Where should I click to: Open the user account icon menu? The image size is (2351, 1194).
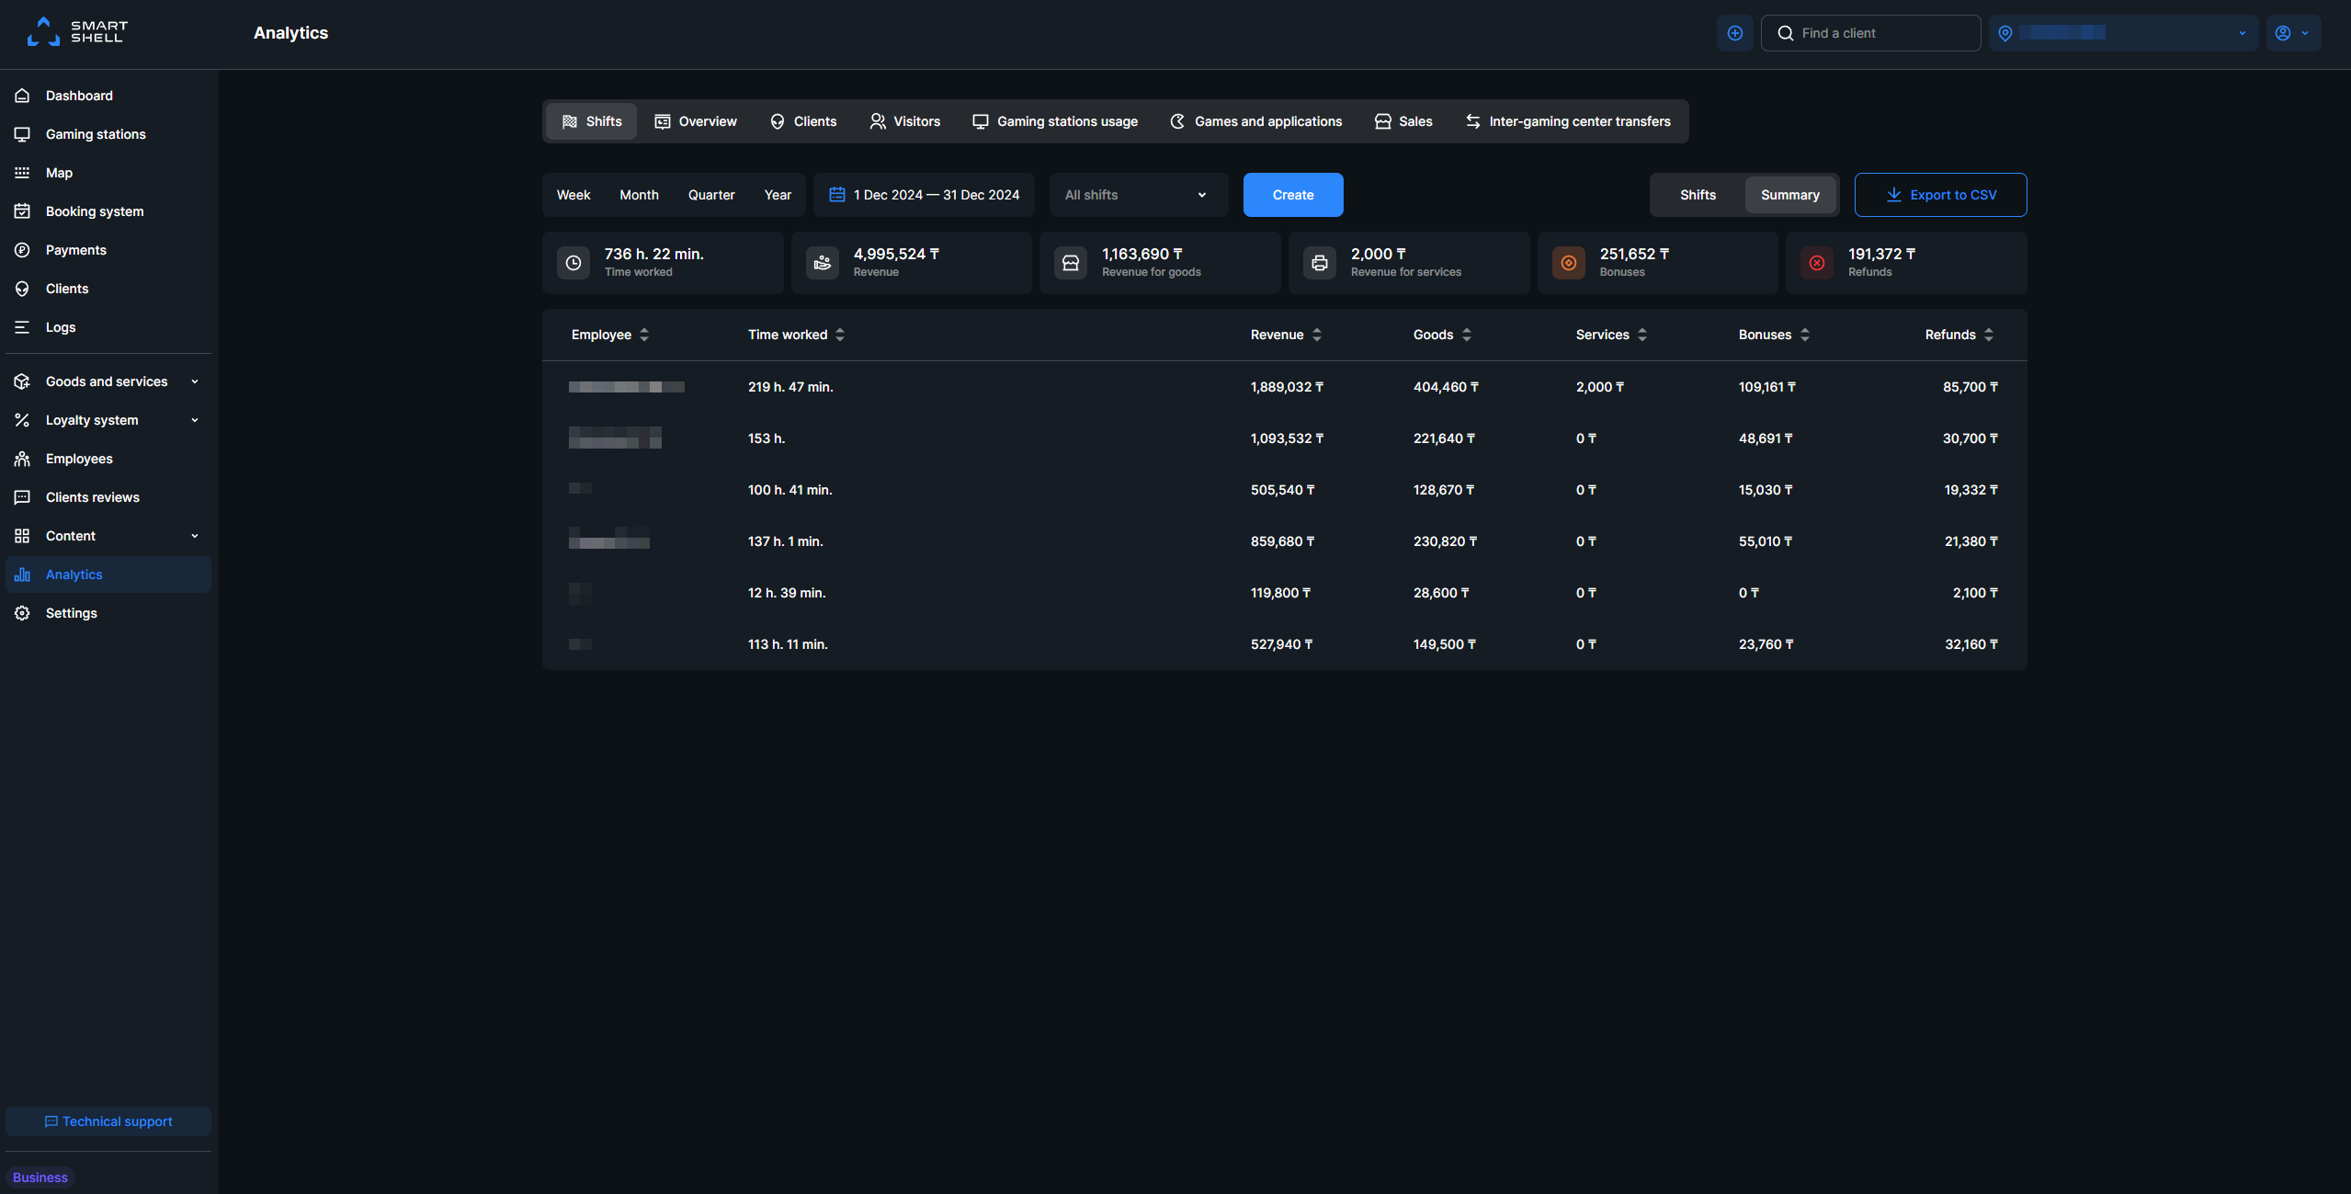[x=2292, y=33]
